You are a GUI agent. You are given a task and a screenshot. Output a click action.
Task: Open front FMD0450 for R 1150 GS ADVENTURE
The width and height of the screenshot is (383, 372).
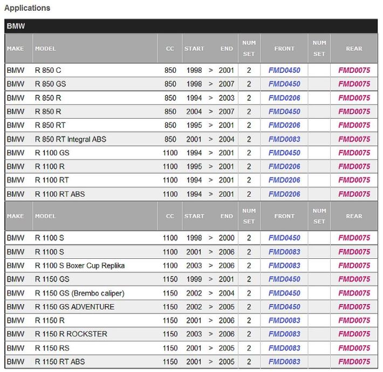[284, 307]
